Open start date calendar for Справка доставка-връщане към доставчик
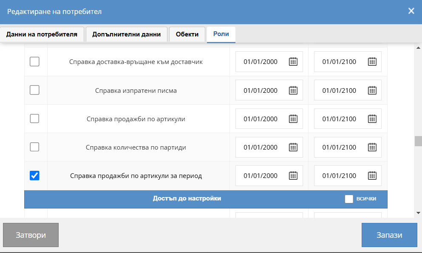422x253 pixels. point(293,62)
